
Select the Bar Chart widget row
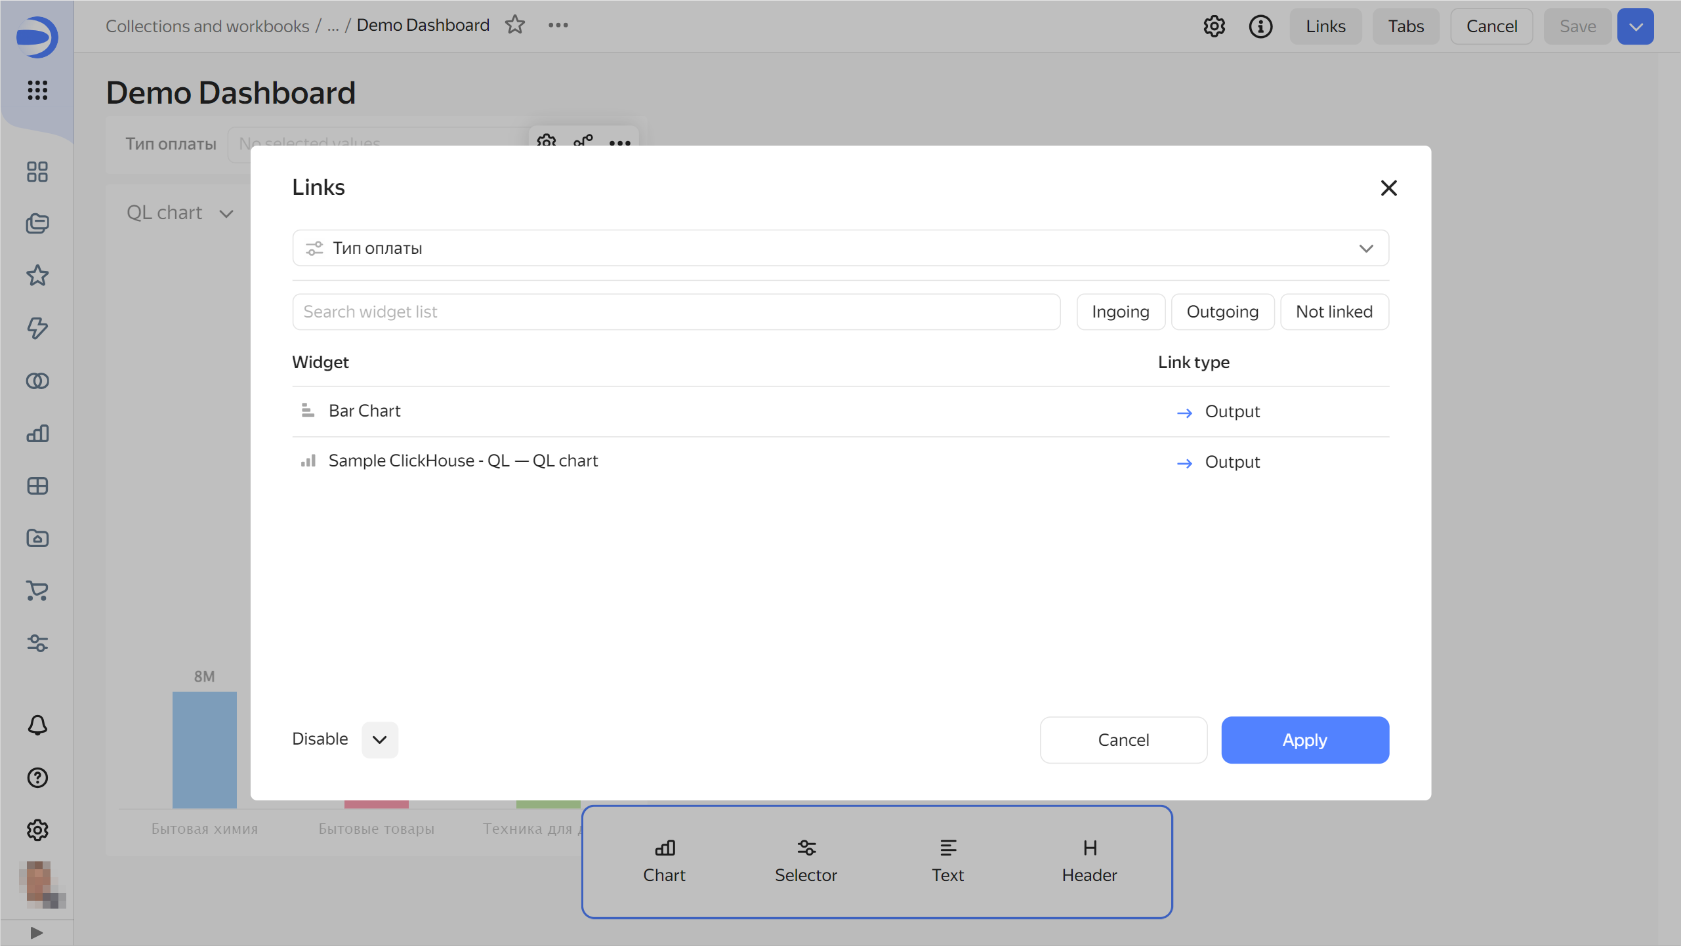[365, 411]
